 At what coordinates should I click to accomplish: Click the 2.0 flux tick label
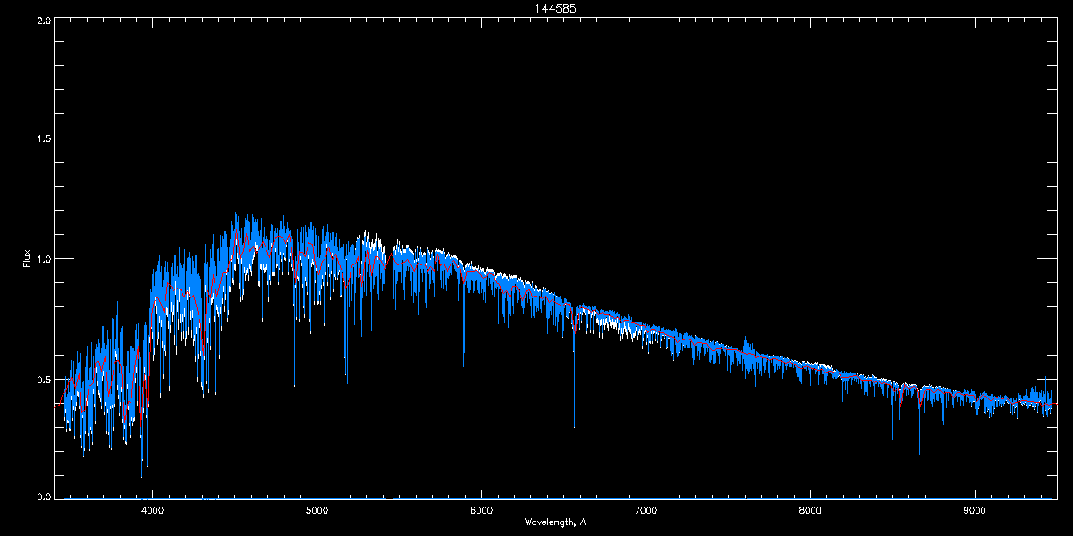43,20
